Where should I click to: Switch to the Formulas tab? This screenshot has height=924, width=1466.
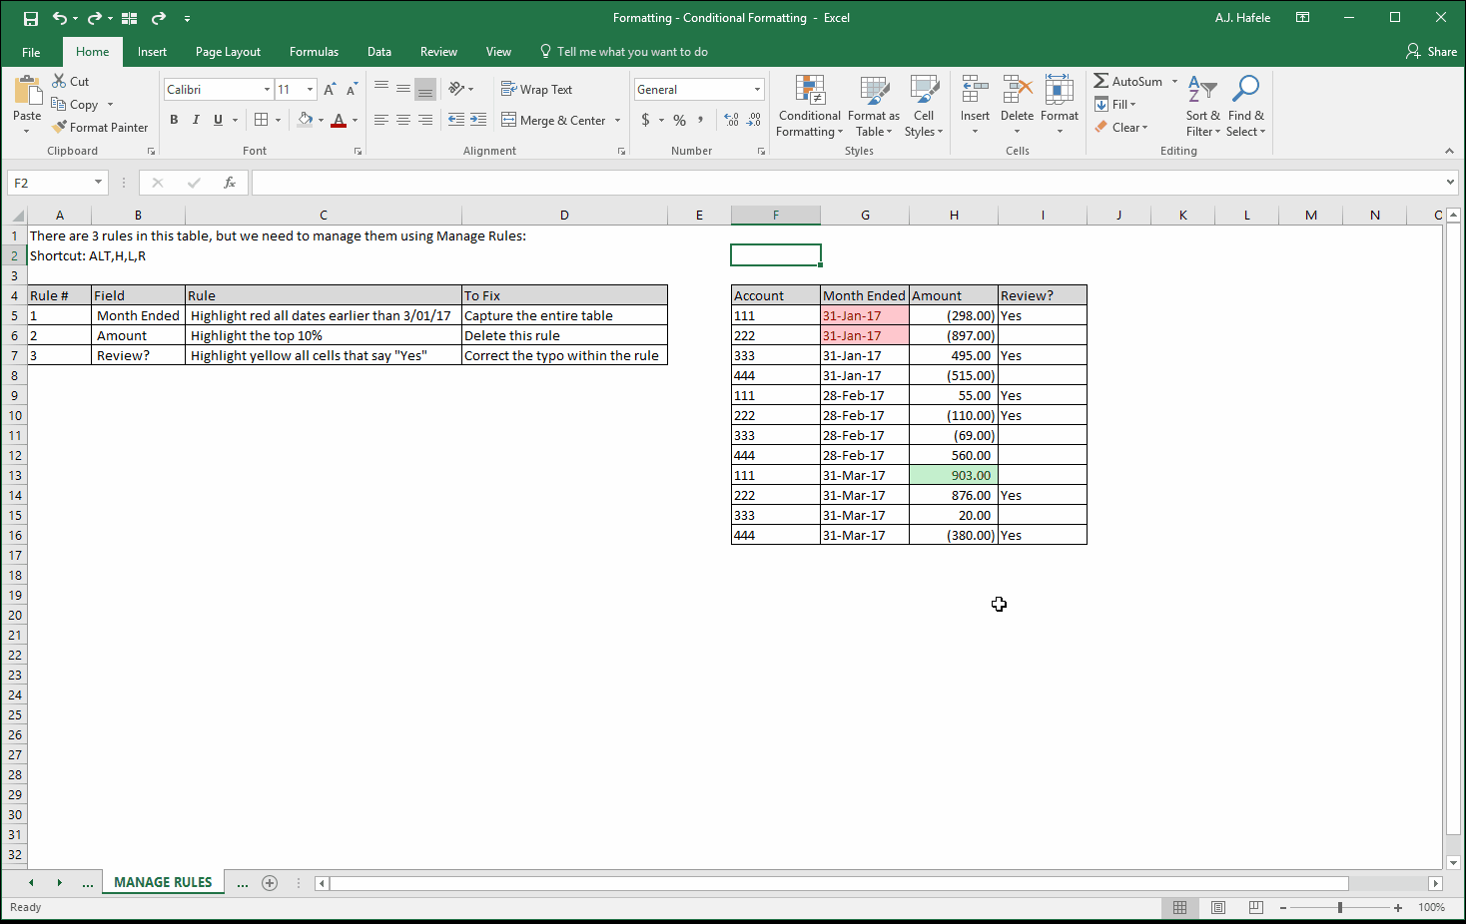point(314,52)
